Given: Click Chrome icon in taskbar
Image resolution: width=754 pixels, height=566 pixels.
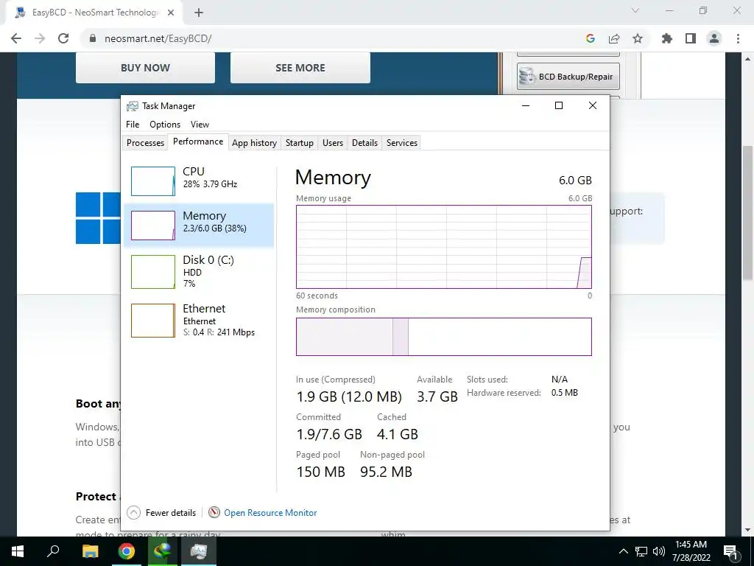Looking at the screenshot, I should point(127,551).
